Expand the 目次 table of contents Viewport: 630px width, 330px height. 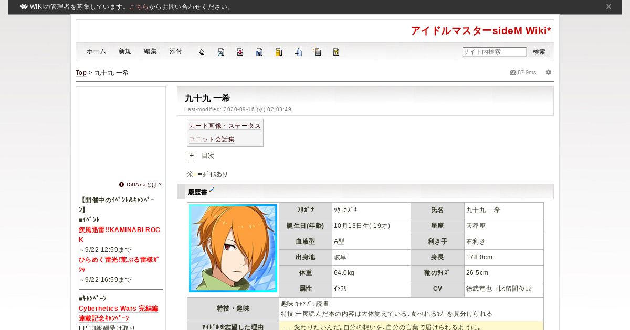pos(192,156)
